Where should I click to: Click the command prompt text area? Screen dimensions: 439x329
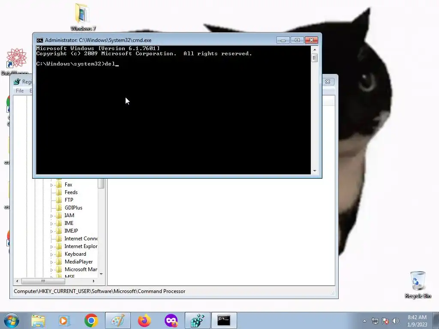click(x=173, y=110)
